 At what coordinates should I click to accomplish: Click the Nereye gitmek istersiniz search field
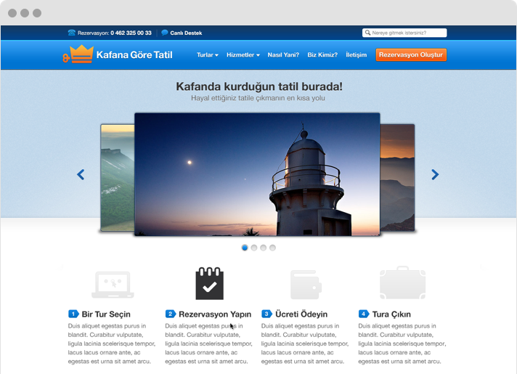coord(408,33)
